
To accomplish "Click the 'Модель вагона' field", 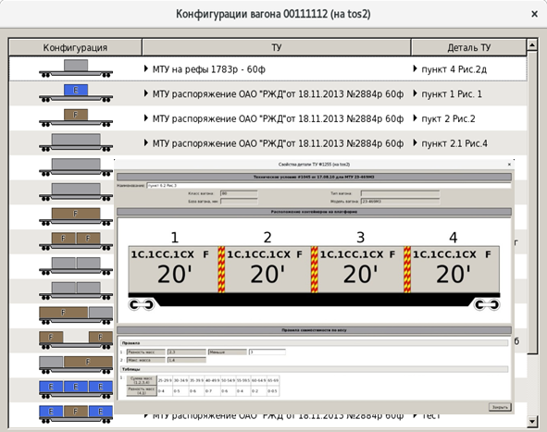I will pos(400,201).
